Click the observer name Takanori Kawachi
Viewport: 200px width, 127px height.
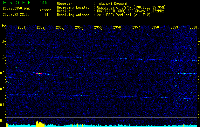click(112, 3)
